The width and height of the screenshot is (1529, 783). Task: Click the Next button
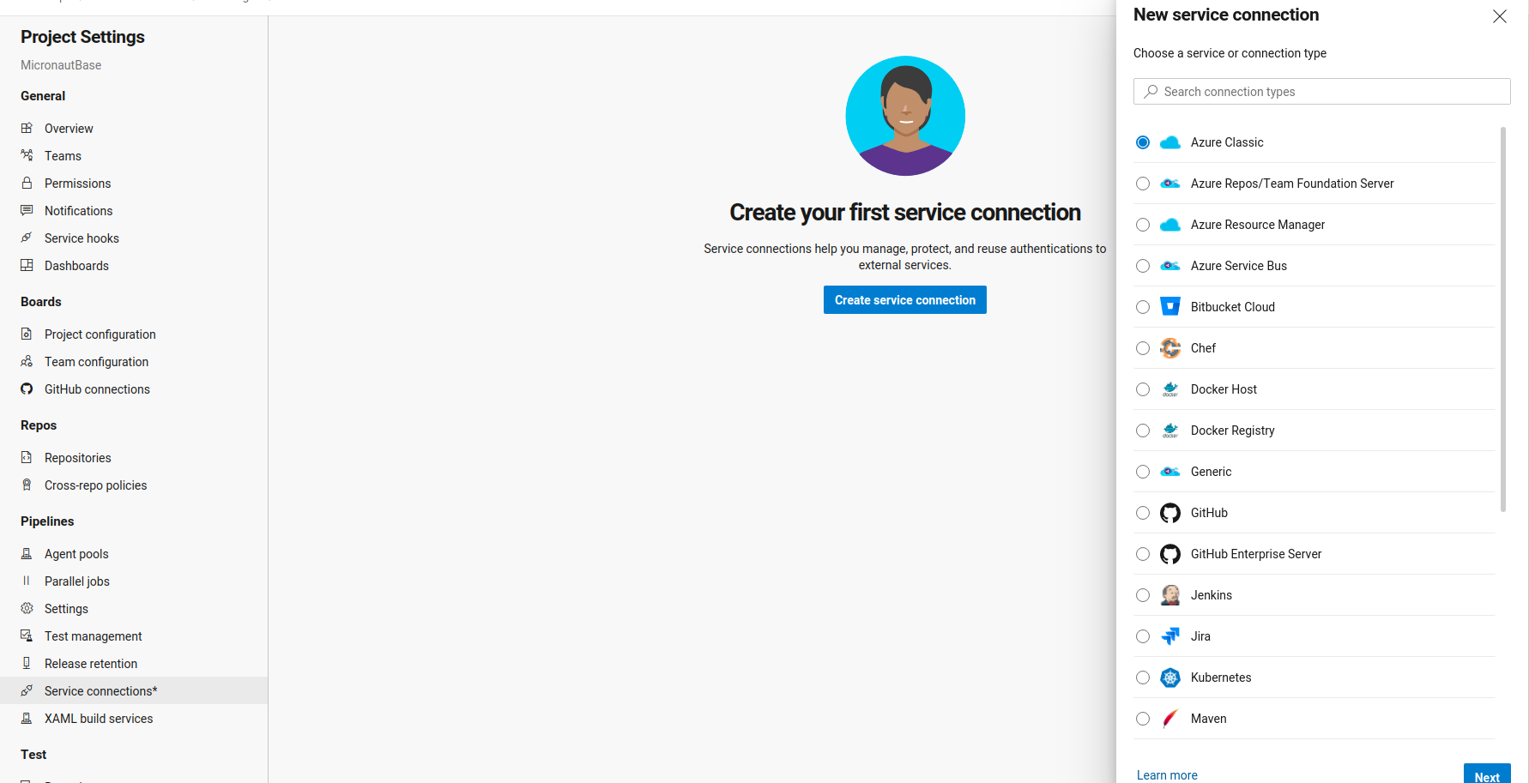[x=1487, y=774]
